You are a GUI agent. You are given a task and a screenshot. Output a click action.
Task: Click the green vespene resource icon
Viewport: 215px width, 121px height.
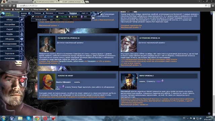point(57,17)
